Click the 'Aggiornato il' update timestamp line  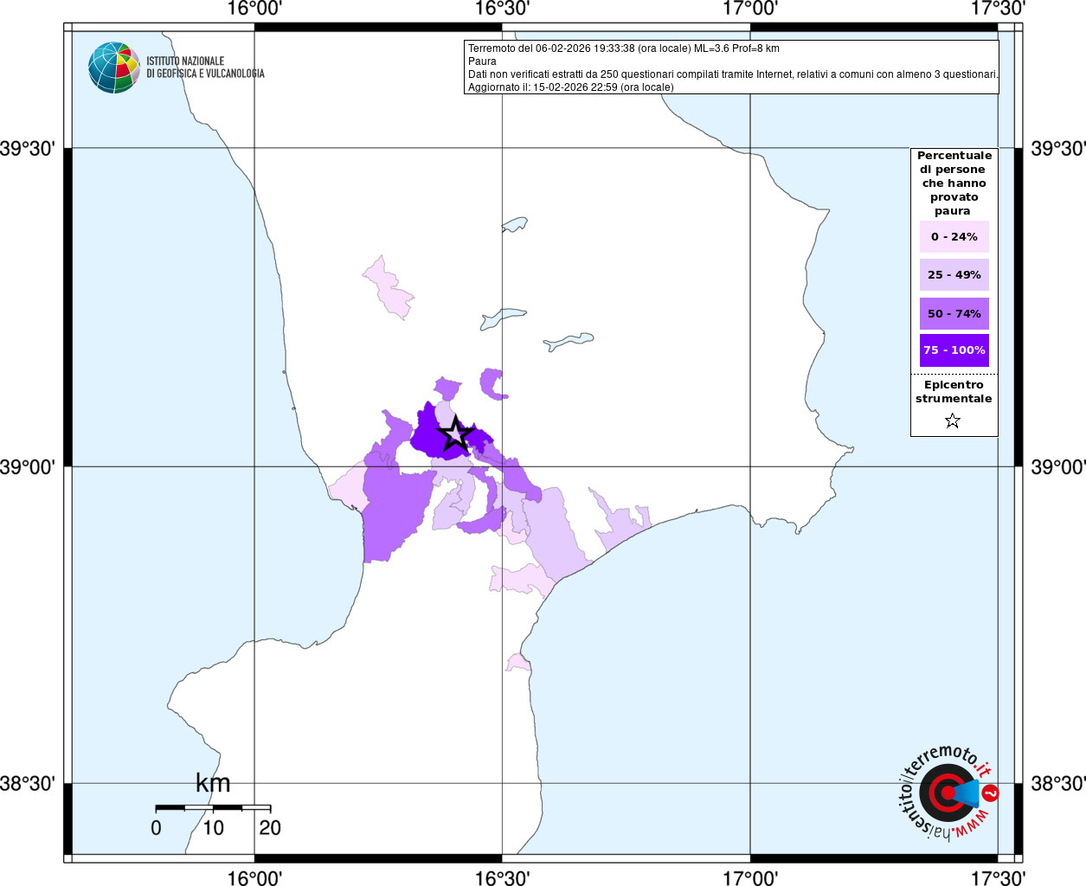tap(570, 87)
